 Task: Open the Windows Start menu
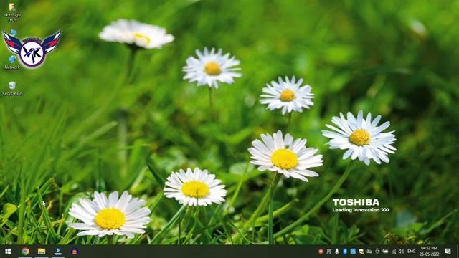pyautogui.click(x=8, y=252)
